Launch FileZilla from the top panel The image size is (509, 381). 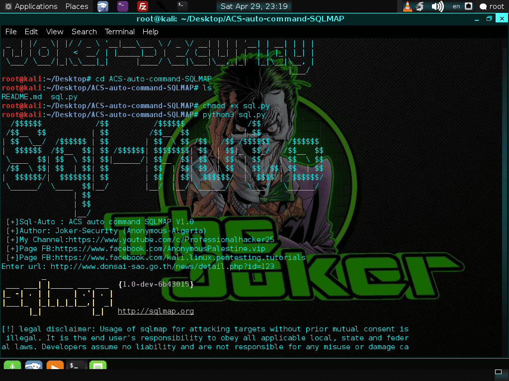pyautogui.click(x=143, y=6)
